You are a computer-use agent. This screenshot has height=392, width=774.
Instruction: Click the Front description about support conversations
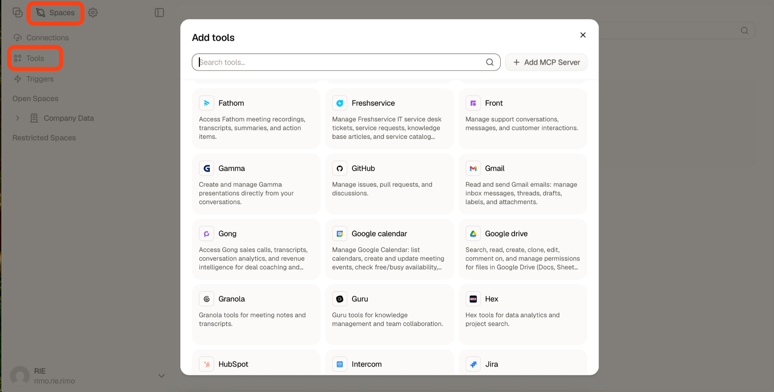522,123
